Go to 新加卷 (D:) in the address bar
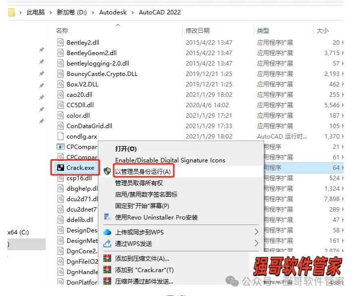 coord(71,12)
